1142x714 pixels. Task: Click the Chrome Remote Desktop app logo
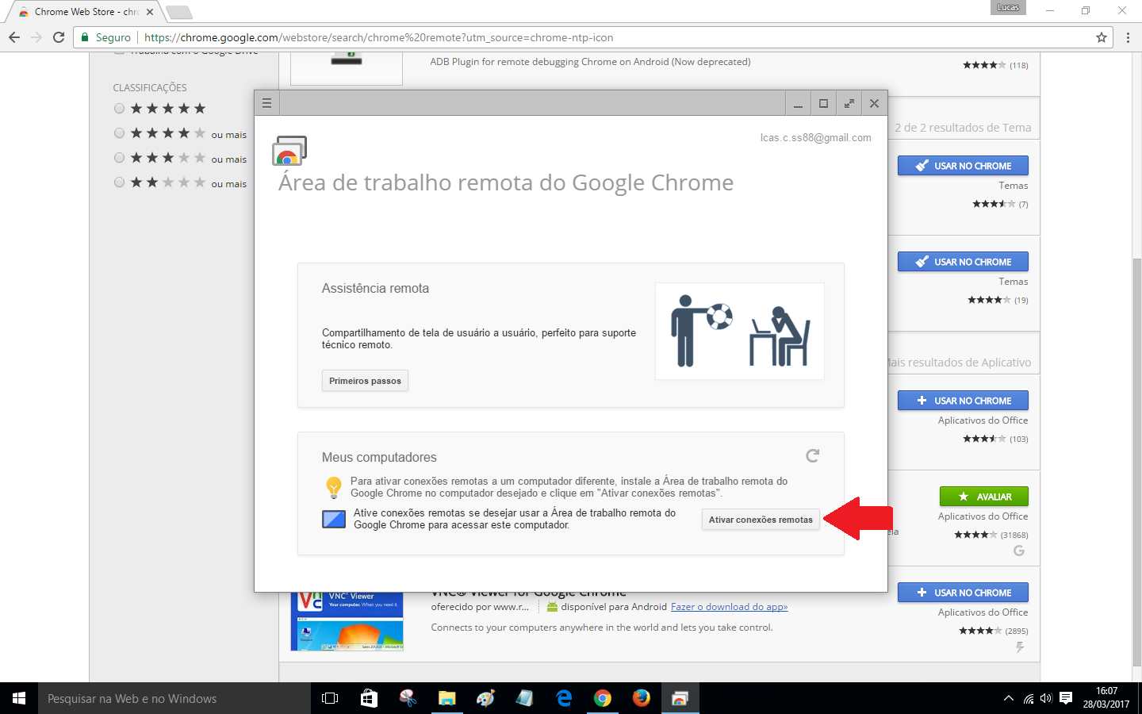coord(289,151)
